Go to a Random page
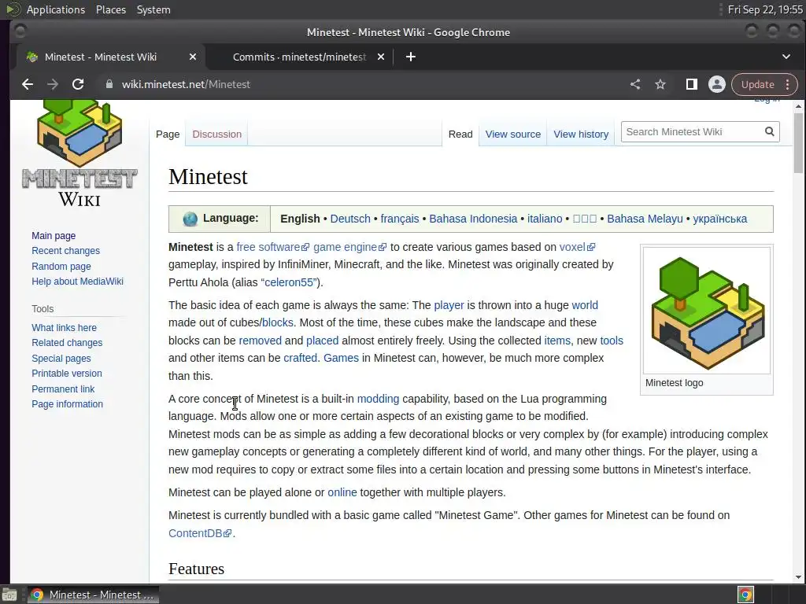806x604 pixels. click(61, 266)
